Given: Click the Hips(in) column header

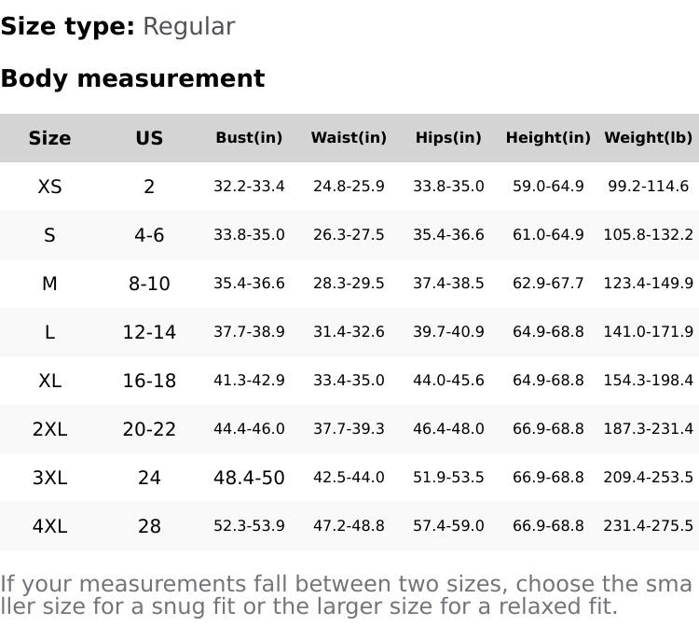Looking at the screenshot, I should click(448, 138).
